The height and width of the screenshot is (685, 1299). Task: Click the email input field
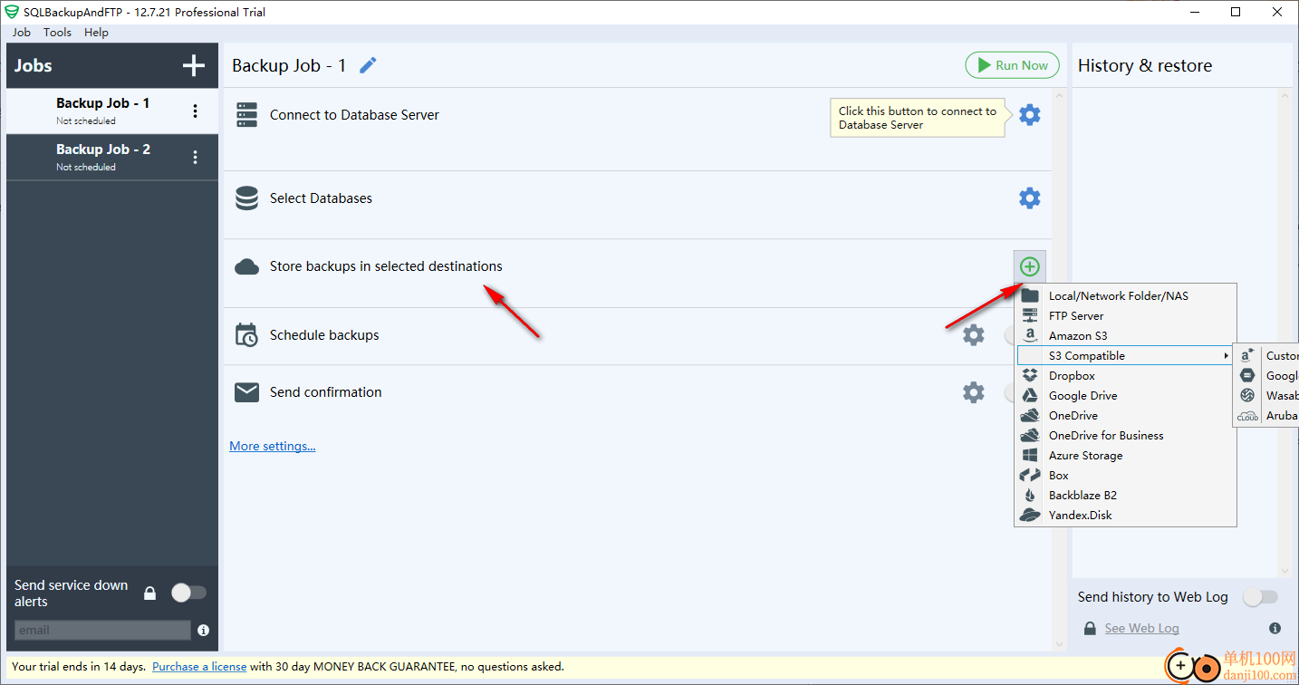pos(102,630)
